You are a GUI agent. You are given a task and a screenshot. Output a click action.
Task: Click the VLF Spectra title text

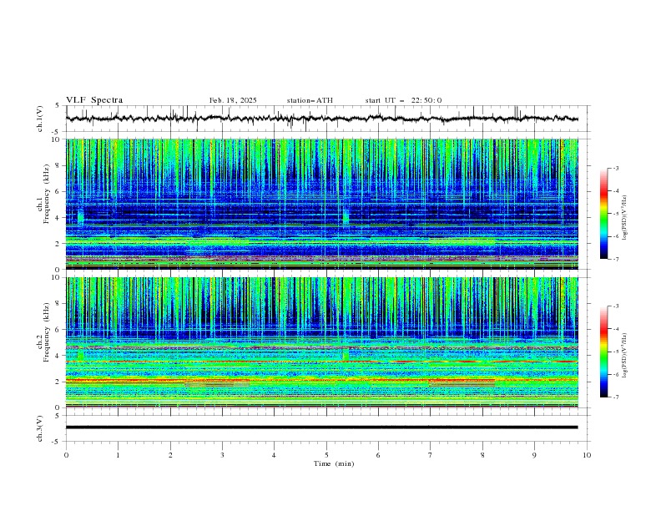click(x=94, y=100)
